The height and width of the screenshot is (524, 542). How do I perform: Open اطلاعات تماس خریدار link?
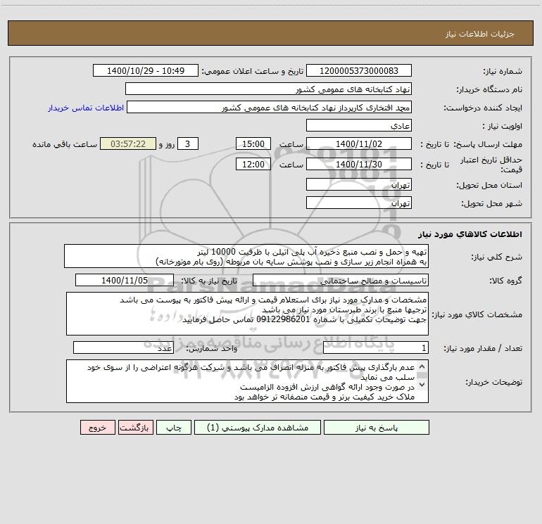(x=86, y=108)
